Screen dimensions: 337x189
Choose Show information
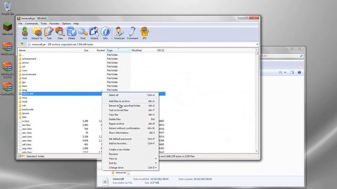click(131, 133)
